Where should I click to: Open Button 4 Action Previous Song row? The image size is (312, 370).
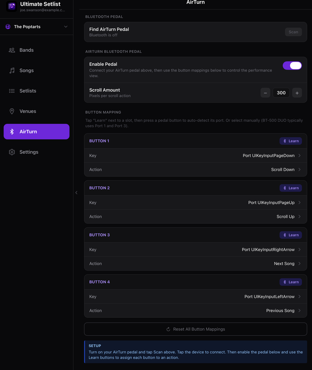pos(196,311)
